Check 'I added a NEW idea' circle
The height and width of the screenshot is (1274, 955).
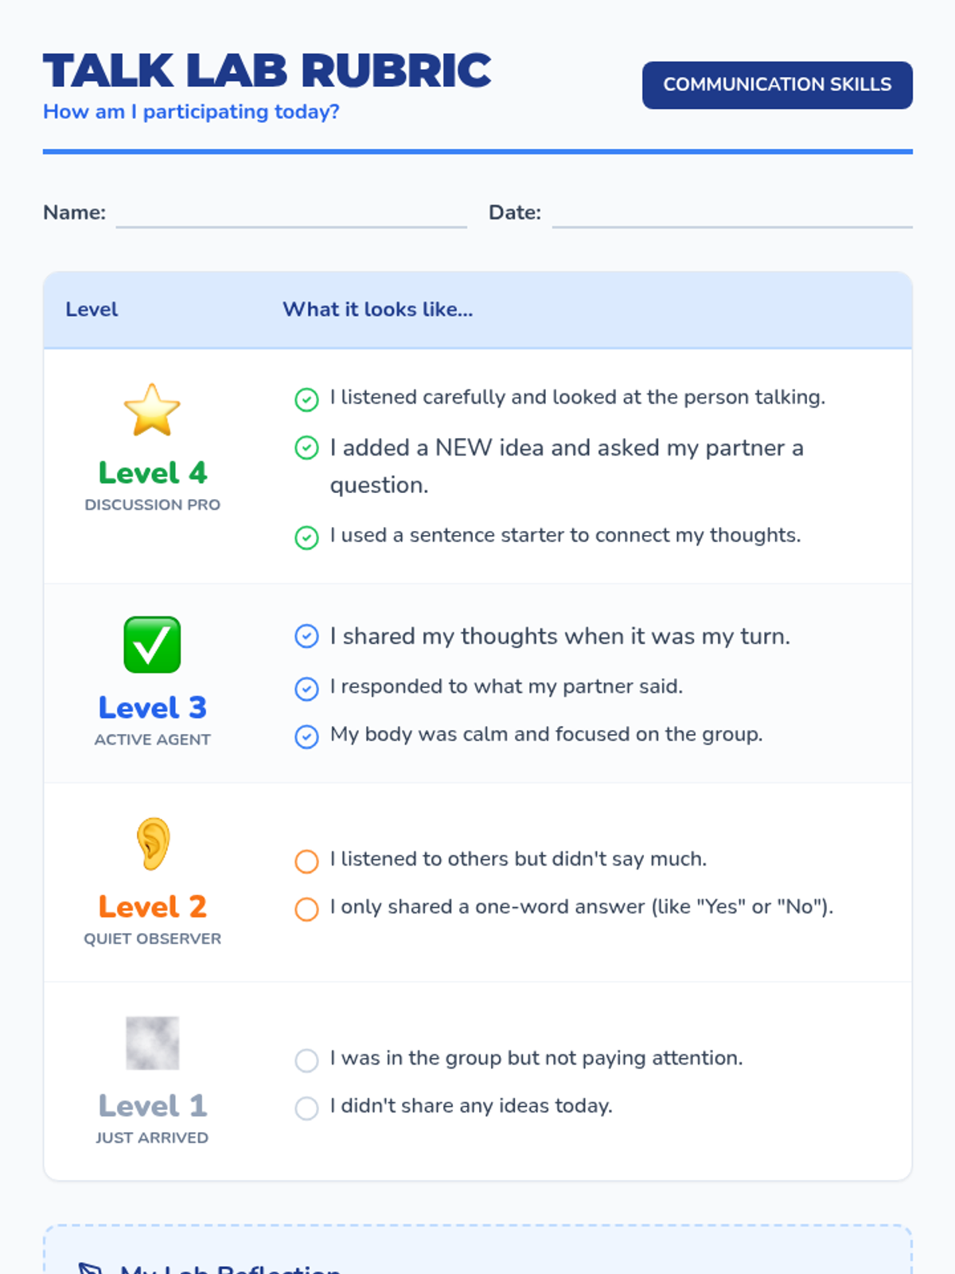pyautogui.click(x=306, y=448)
